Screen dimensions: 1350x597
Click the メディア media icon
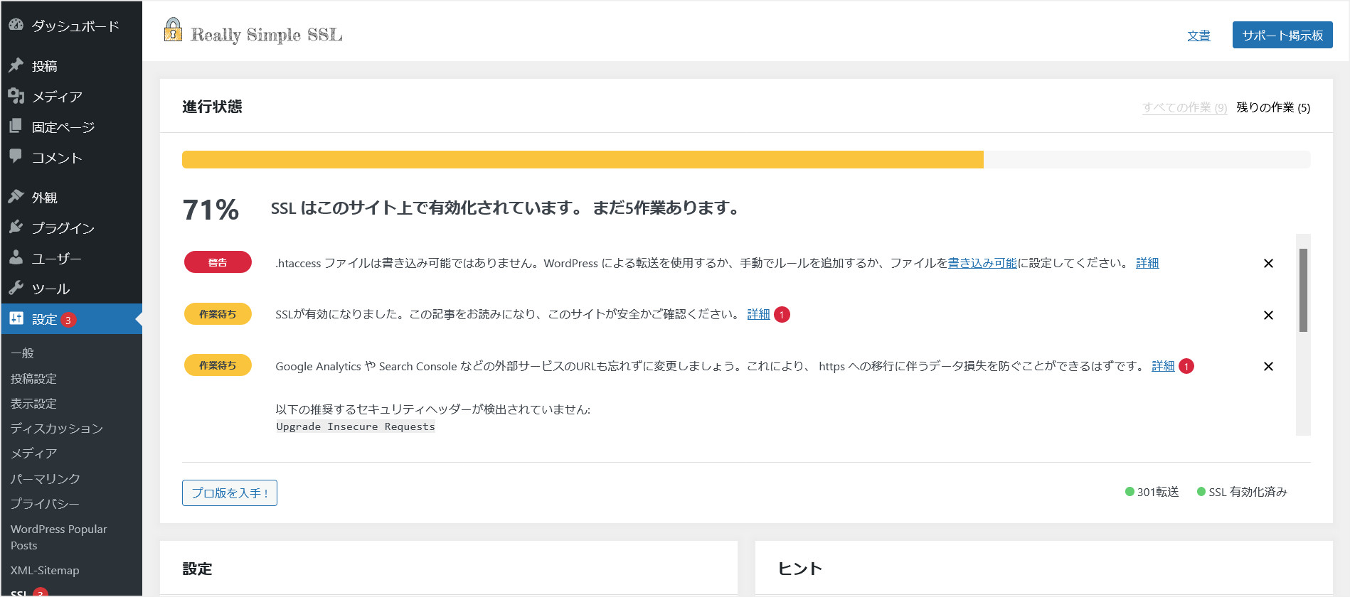click(x=16, y=96)
